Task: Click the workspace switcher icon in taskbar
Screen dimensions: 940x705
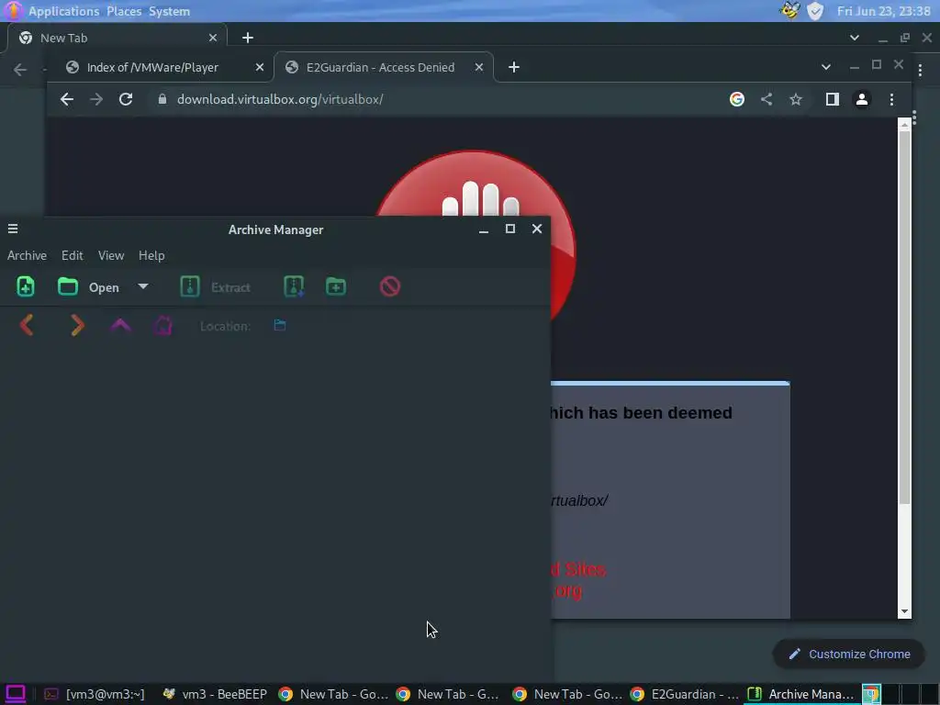Action: 872,694
